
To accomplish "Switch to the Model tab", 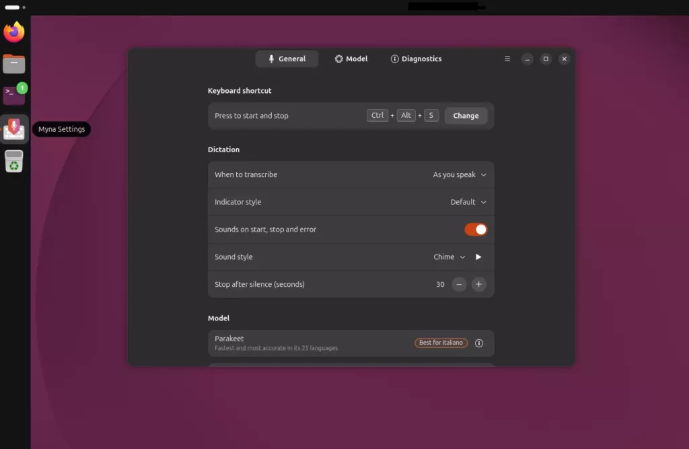I will pos(351,59).
